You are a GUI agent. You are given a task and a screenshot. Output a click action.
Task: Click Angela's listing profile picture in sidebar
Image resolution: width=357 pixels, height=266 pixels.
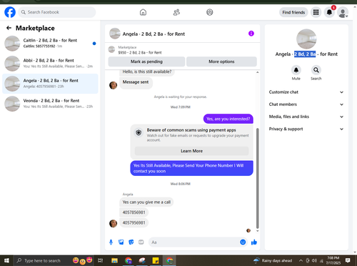click(x=306, y=39)
